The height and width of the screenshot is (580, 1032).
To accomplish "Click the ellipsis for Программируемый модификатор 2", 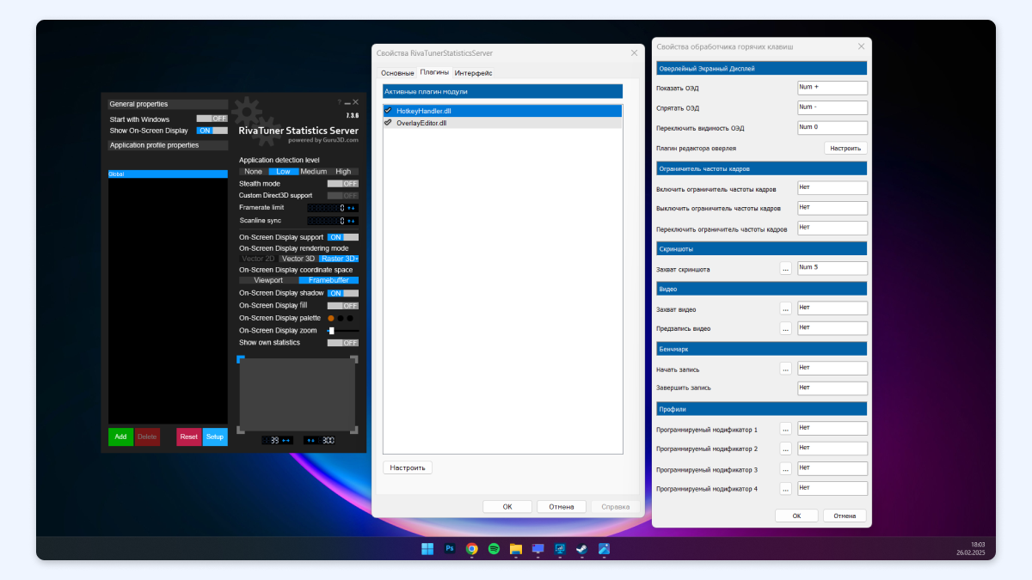I will [785, 449].
